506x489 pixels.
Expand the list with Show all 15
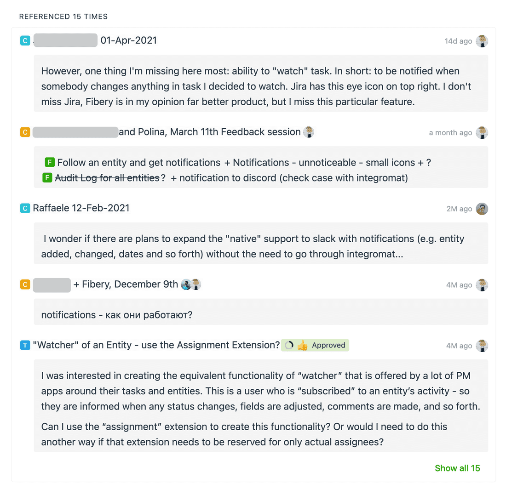click(x=457, y=468)
